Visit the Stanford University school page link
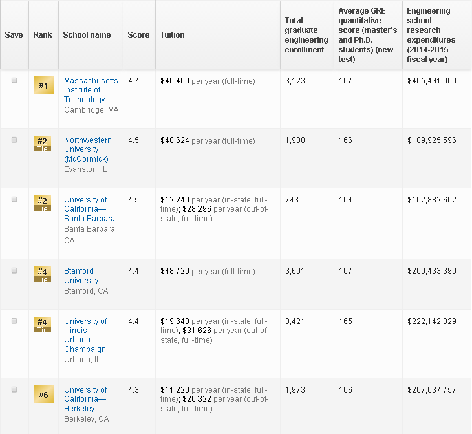The width and height of the screenshot is (472, 434). pyautogui.click(x=81, y=276)
